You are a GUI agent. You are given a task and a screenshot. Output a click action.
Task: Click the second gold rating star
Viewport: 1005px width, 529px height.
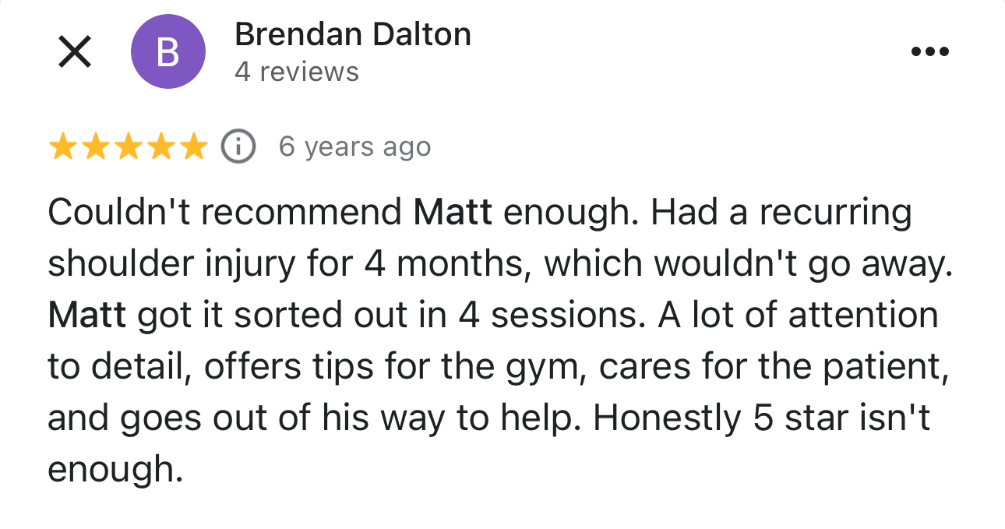(95, 146)
